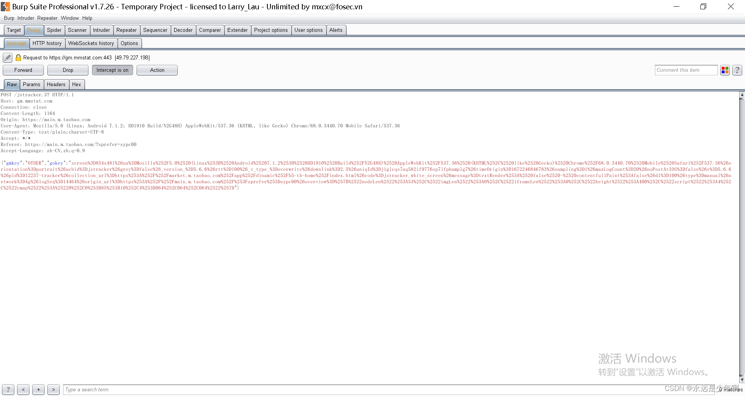The height and width of the screenshot is (396, 745).
Task: Open the Repeater menu in menu bar
Action: coord(47,18)
